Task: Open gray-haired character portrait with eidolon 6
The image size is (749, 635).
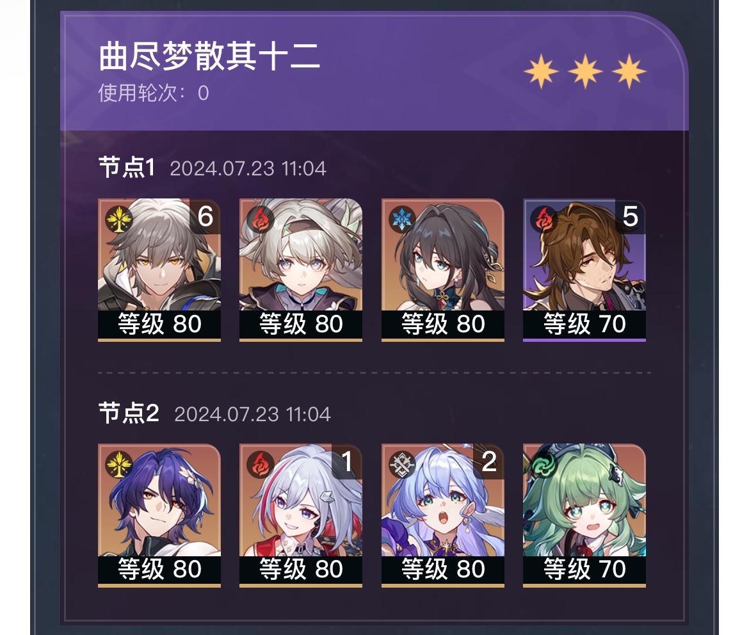Action: pos(159,270)
